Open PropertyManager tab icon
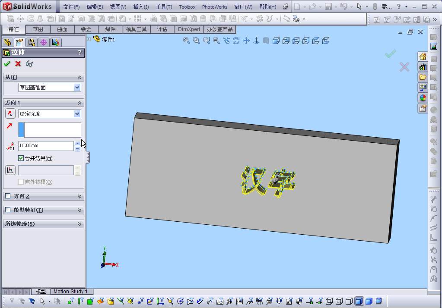 coord(19,43)
